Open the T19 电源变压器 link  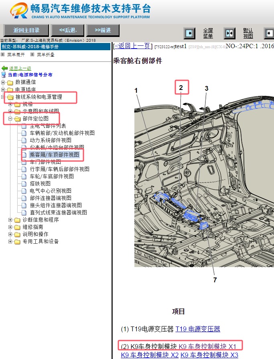(x=198, y=329)
